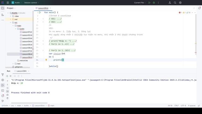Image resolution: width=202 pixels, height=114 pixels.
Task: Open Lesson05.kt in project tree
Action: (x=26, y=45)
